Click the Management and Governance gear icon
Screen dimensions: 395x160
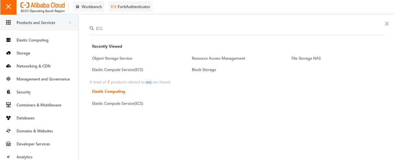coord(9,79)
